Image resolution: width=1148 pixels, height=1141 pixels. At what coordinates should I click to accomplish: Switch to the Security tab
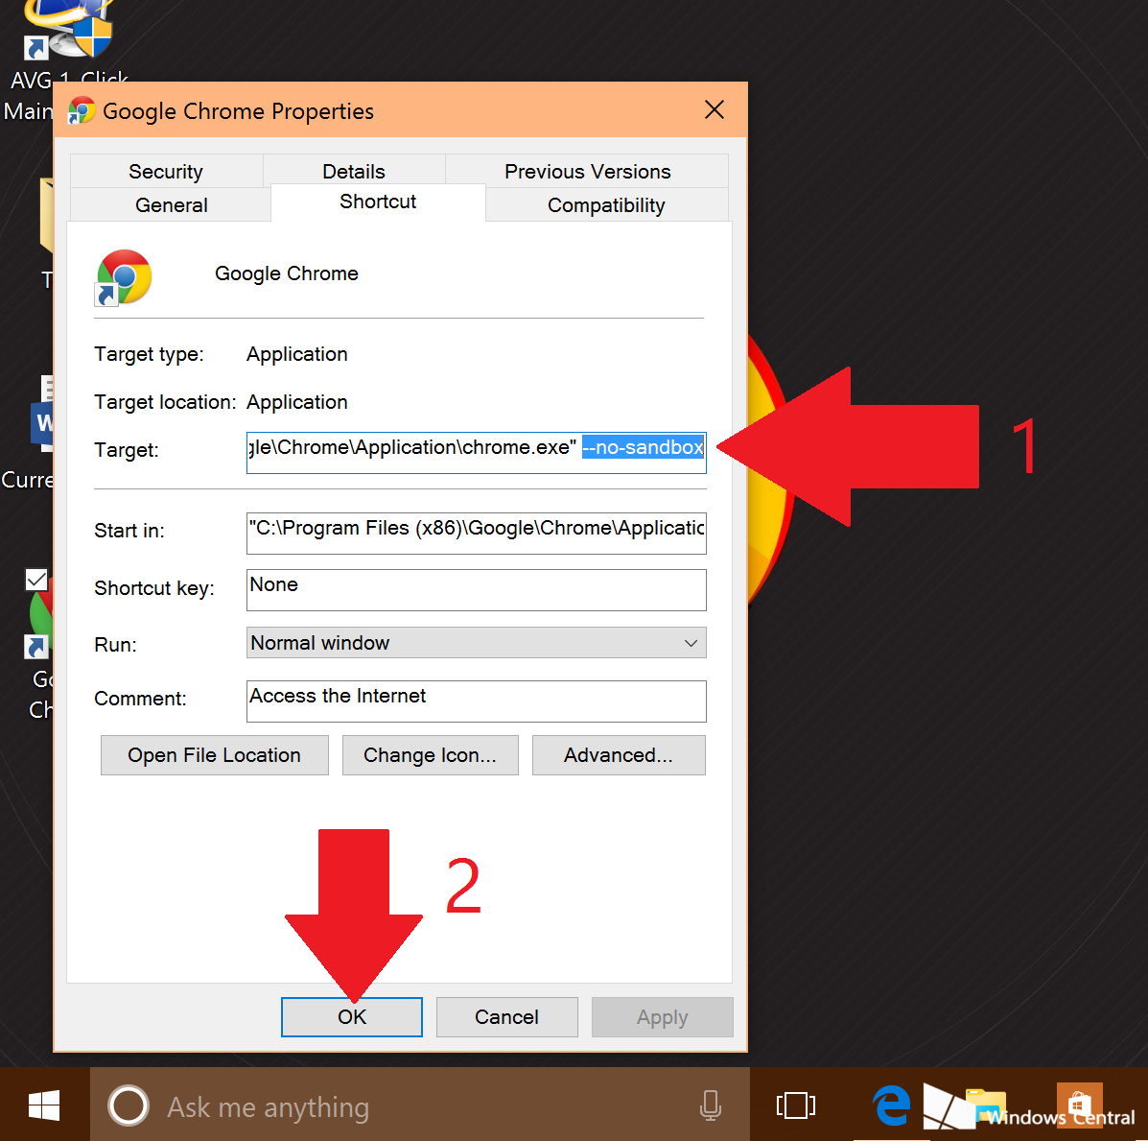click(x=166, y=172)
